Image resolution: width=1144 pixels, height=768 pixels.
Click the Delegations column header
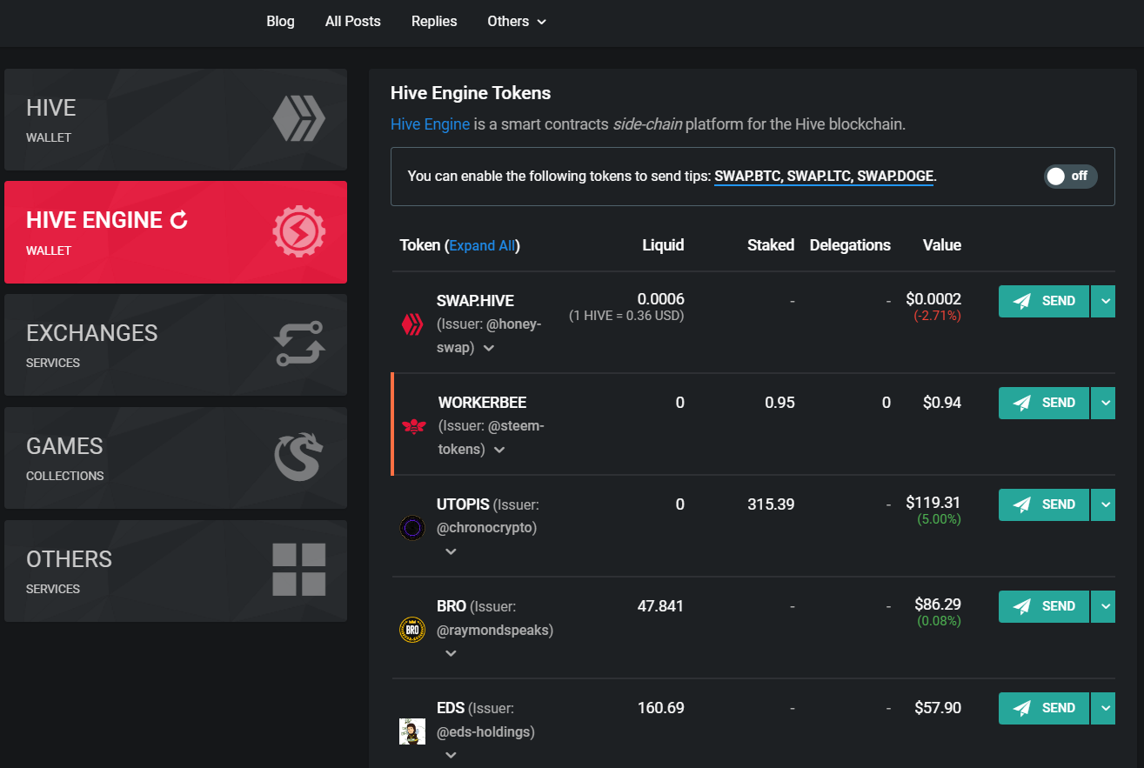point(850,245)
